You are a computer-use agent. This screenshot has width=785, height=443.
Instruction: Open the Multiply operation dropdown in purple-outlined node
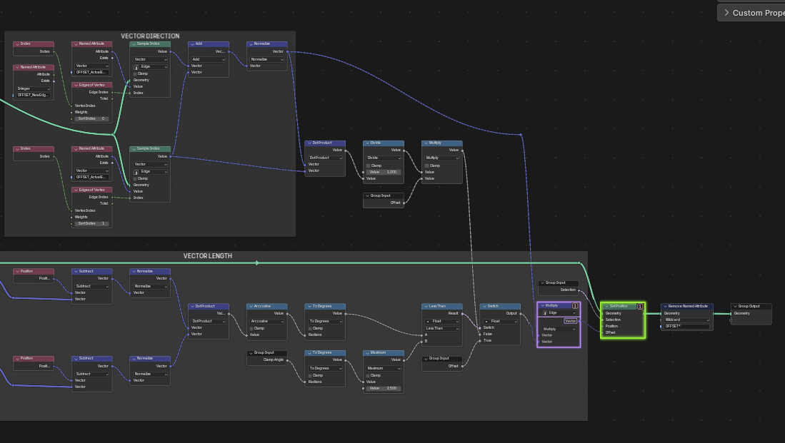click(x=559, y=329)
